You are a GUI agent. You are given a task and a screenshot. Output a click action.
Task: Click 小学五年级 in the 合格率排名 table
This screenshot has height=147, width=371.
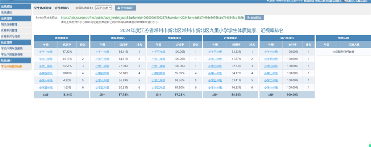click(159, 87)
